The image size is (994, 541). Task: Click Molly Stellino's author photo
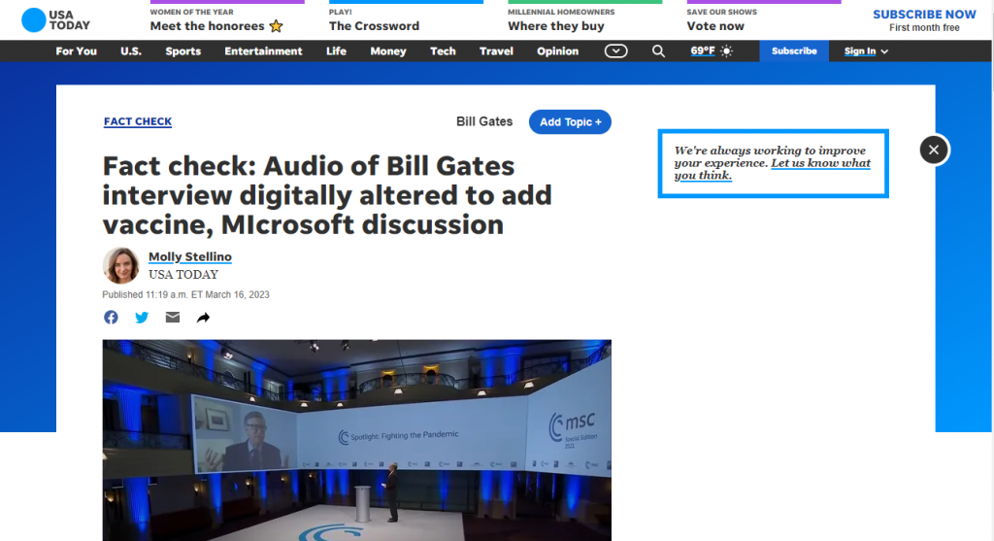click(121, 265)
